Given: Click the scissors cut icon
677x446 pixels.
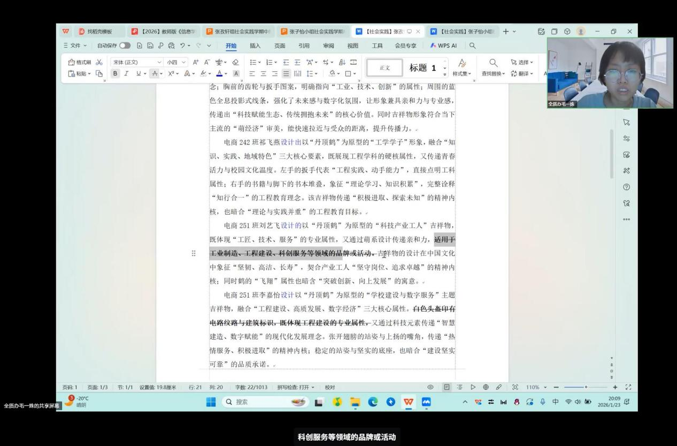Looking at the screenshot, I should (x=99, y=63).
